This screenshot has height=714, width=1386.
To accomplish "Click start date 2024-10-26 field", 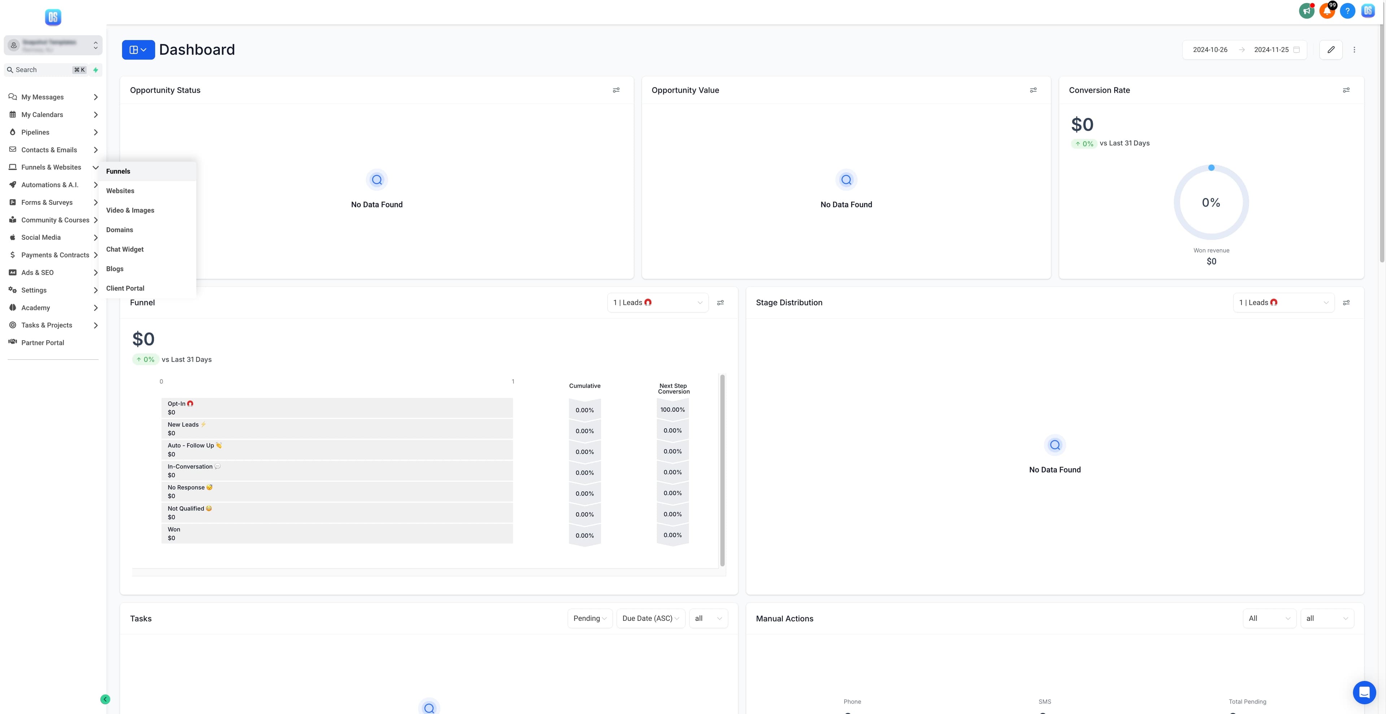I will coord(1210,49).
